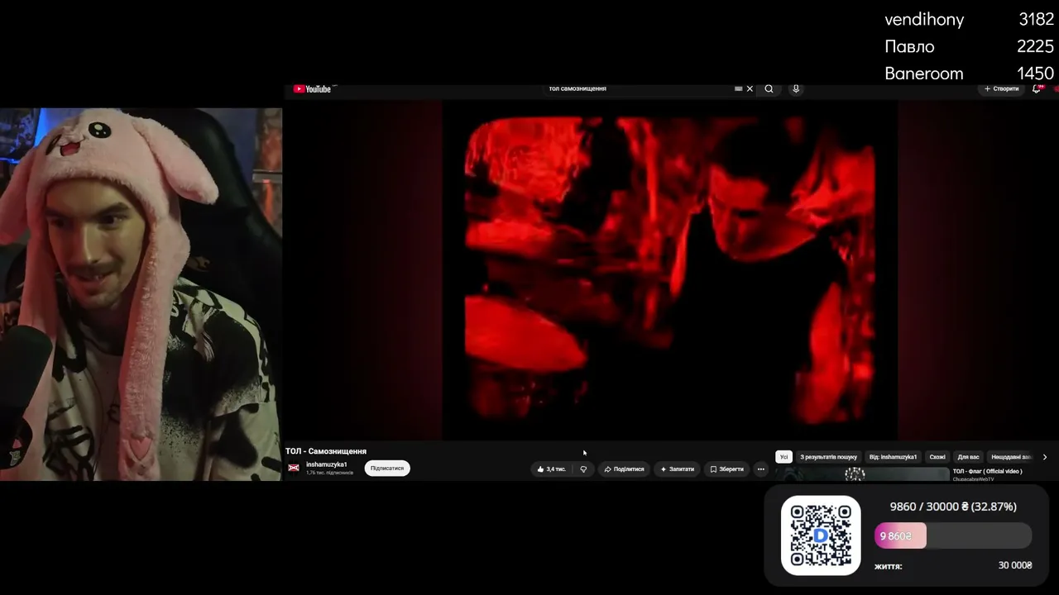
Task: Select the 'З результатів пошуку' chip
Action: point(828,457)
